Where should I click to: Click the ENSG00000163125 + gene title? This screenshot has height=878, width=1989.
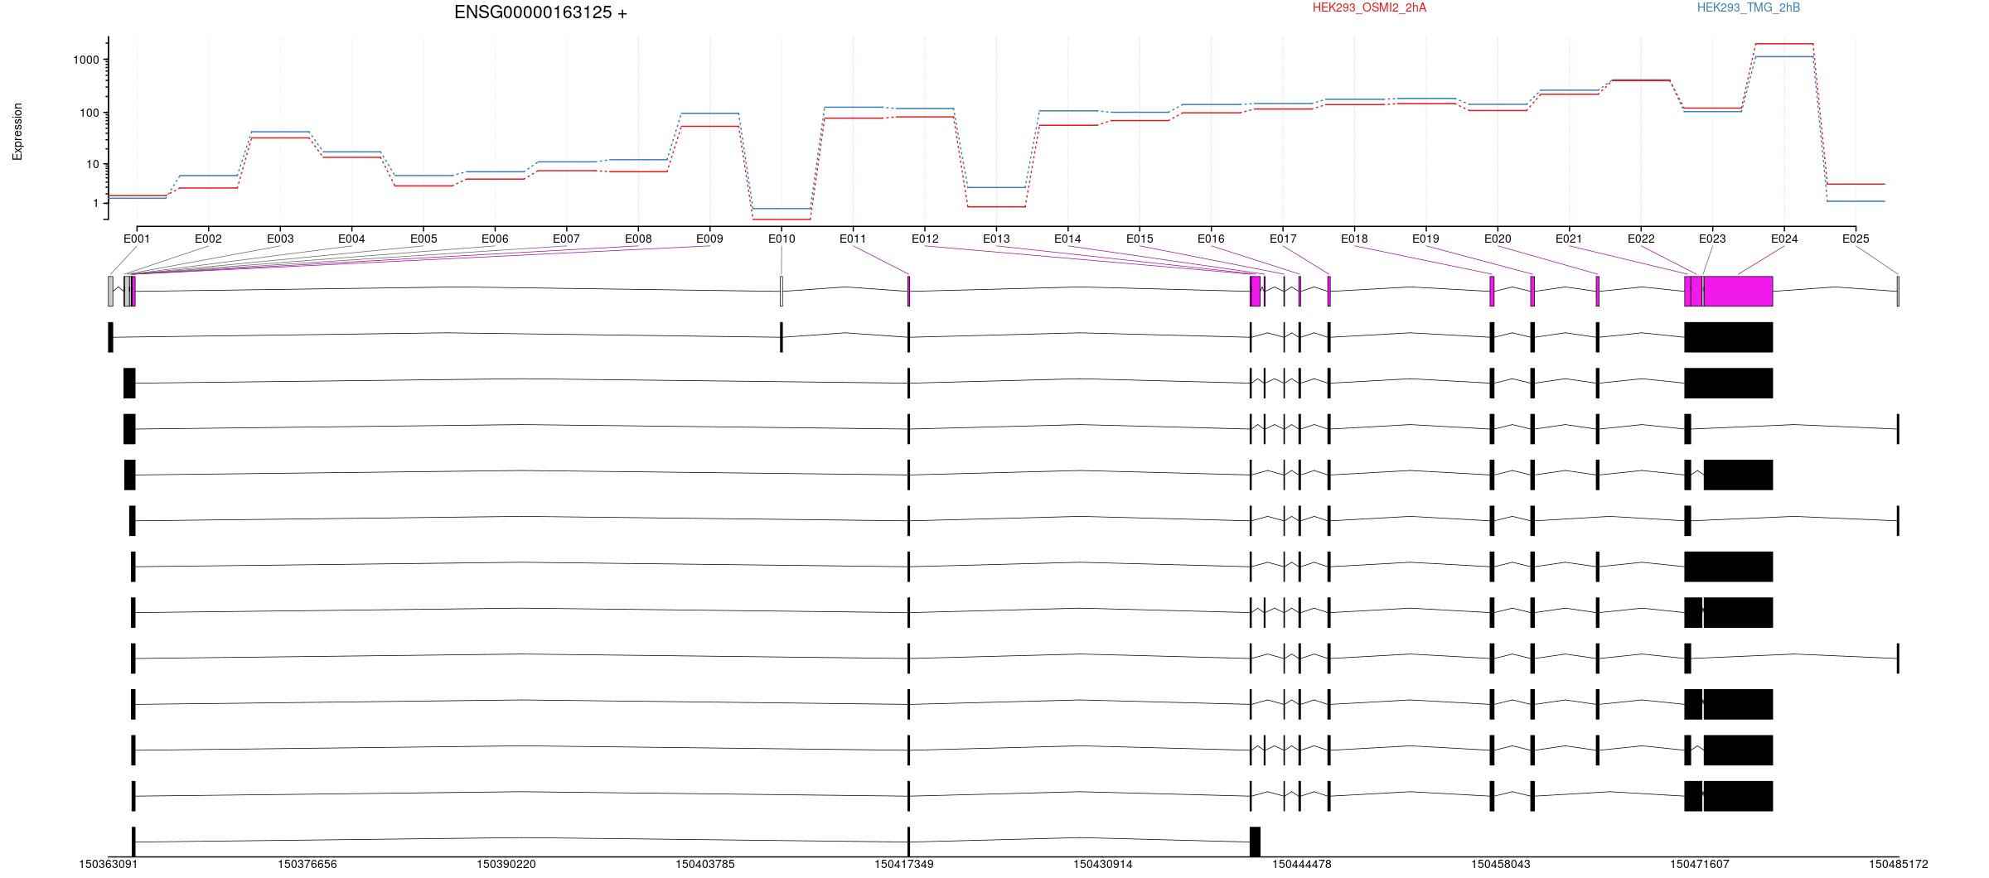pyautogui.click(x=540, y=12)
